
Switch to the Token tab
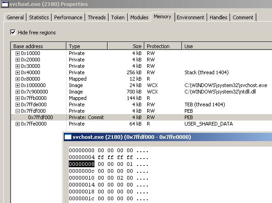click(x=118, y=17)
